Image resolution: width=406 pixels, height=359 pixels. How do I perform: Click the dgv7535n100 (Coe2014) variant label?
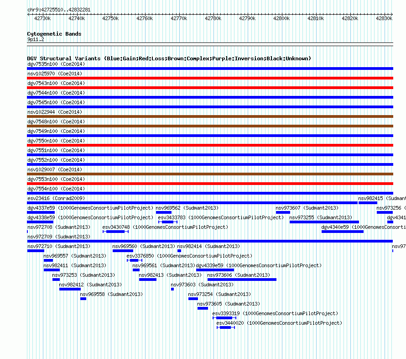(56, 64)
